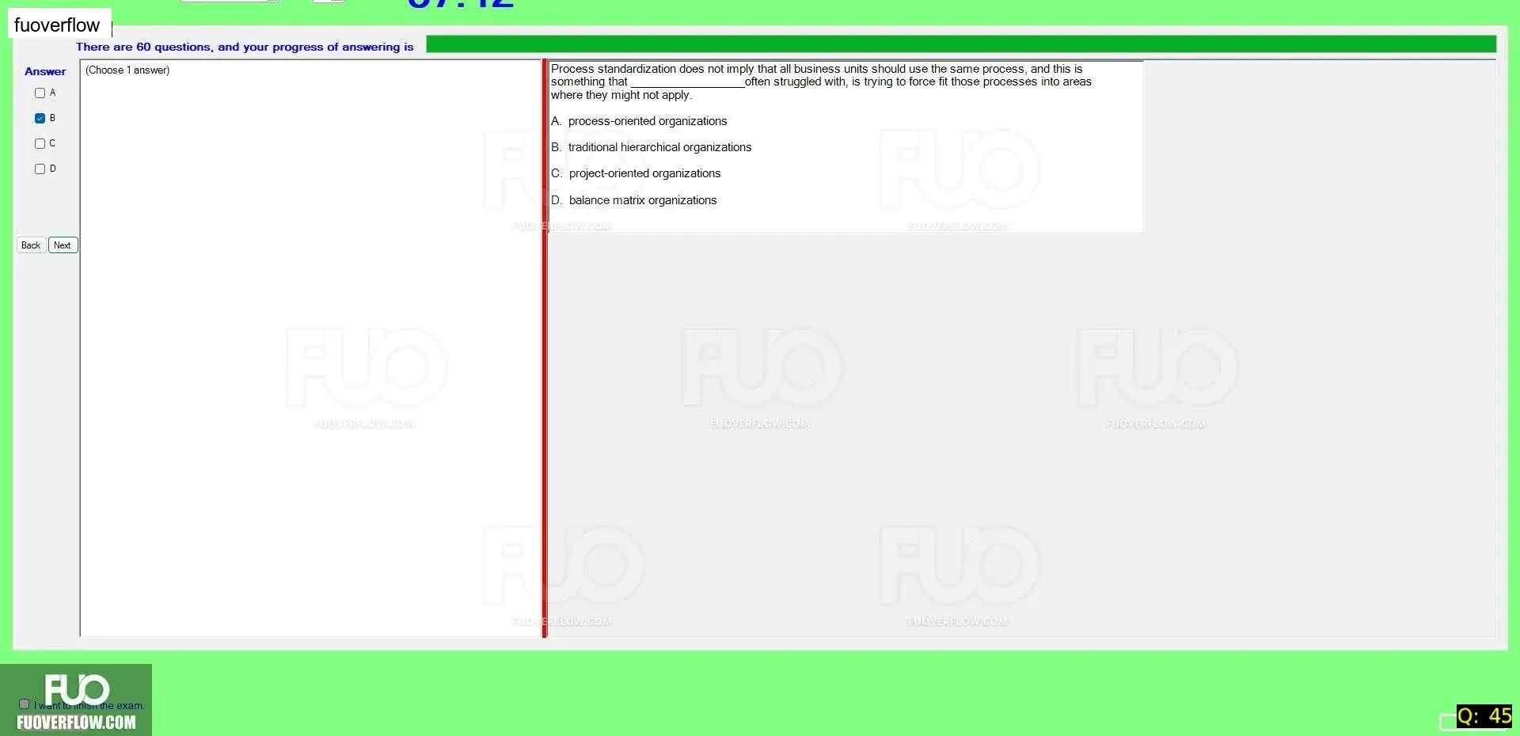Check answer option D checkbox
Image resolution: width=1520 pixels, height=736 pixels.
[x=40, y=169]
